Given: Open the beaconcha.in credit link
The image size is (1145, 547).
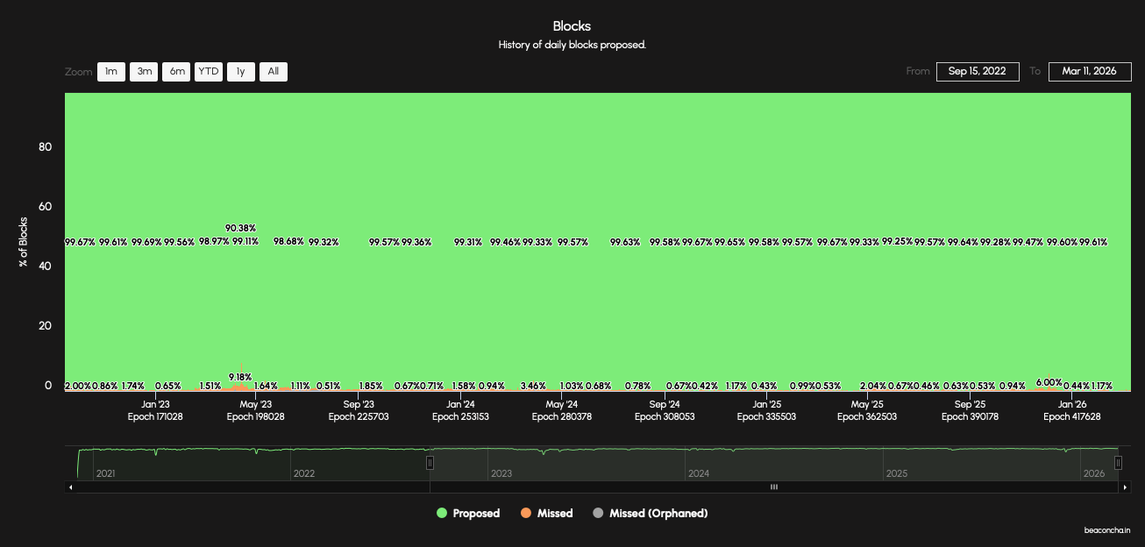Looking at the screenshot, I should point(1107,530).
